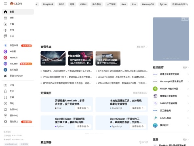
Task: Open the InsCode purple icon
Action: coord(5,64)
